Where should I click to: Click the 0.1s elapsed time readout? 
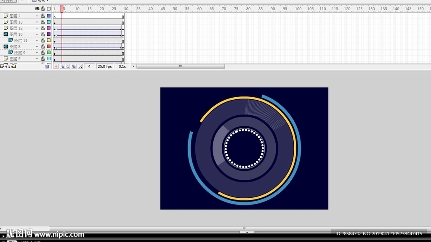[122, 66]
